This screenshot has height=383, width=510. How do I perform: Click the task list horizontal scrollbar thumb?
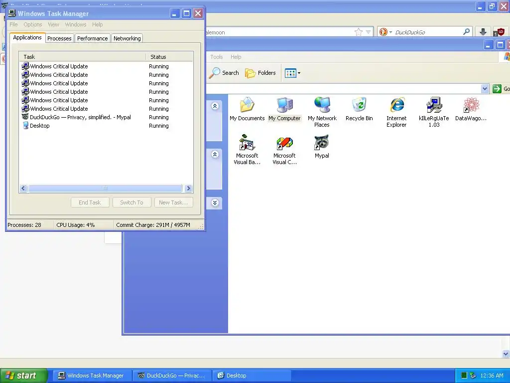pyautogui.click(x=105, y=188)
